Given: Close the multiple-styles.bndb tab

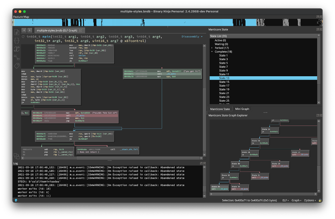Looking at the screenshot, I should 81,30.
